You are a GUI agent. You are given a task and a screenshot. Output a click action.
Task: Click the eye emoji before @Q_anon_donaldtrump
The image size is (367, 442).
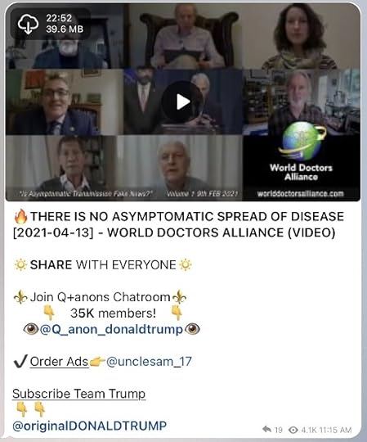[x=31, y=329]
